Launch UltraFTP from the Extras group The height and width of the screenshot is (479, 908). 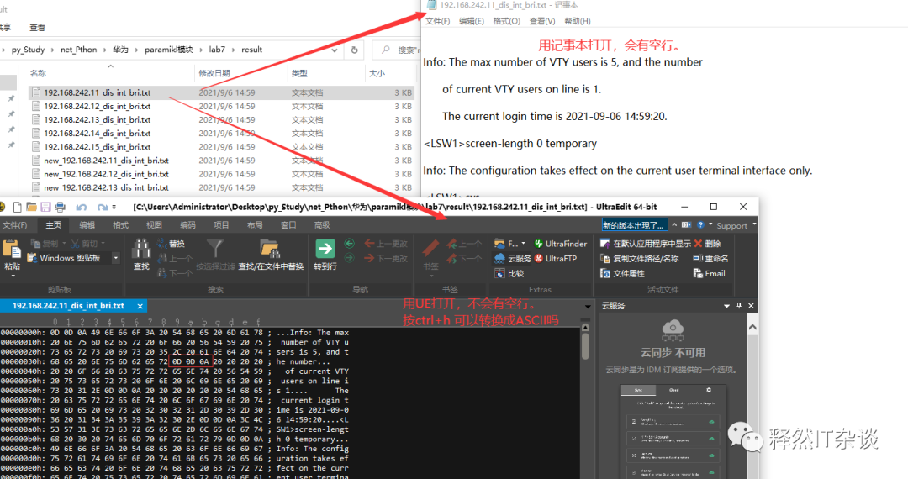coord(555,258)
